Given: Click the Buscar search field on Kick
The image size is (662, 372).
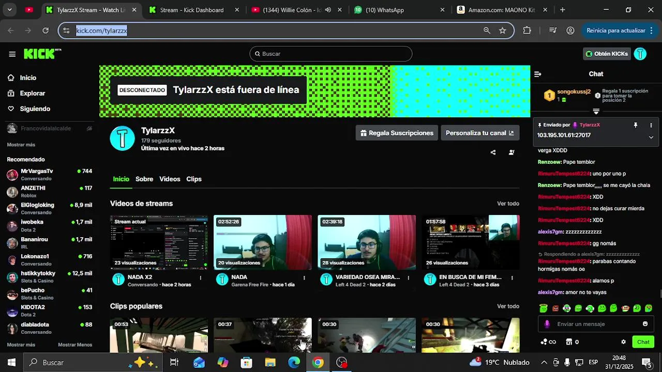Looking at the screenshot, I should 331,54.
